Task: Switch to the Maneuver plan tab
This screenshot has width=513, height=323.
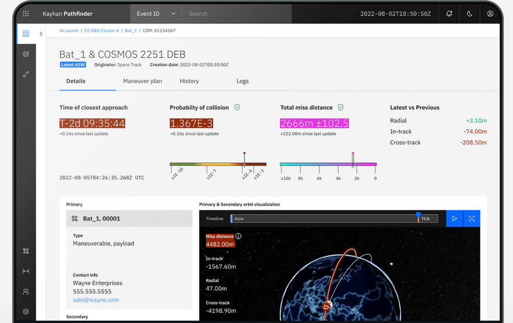Action: (142, 81)
